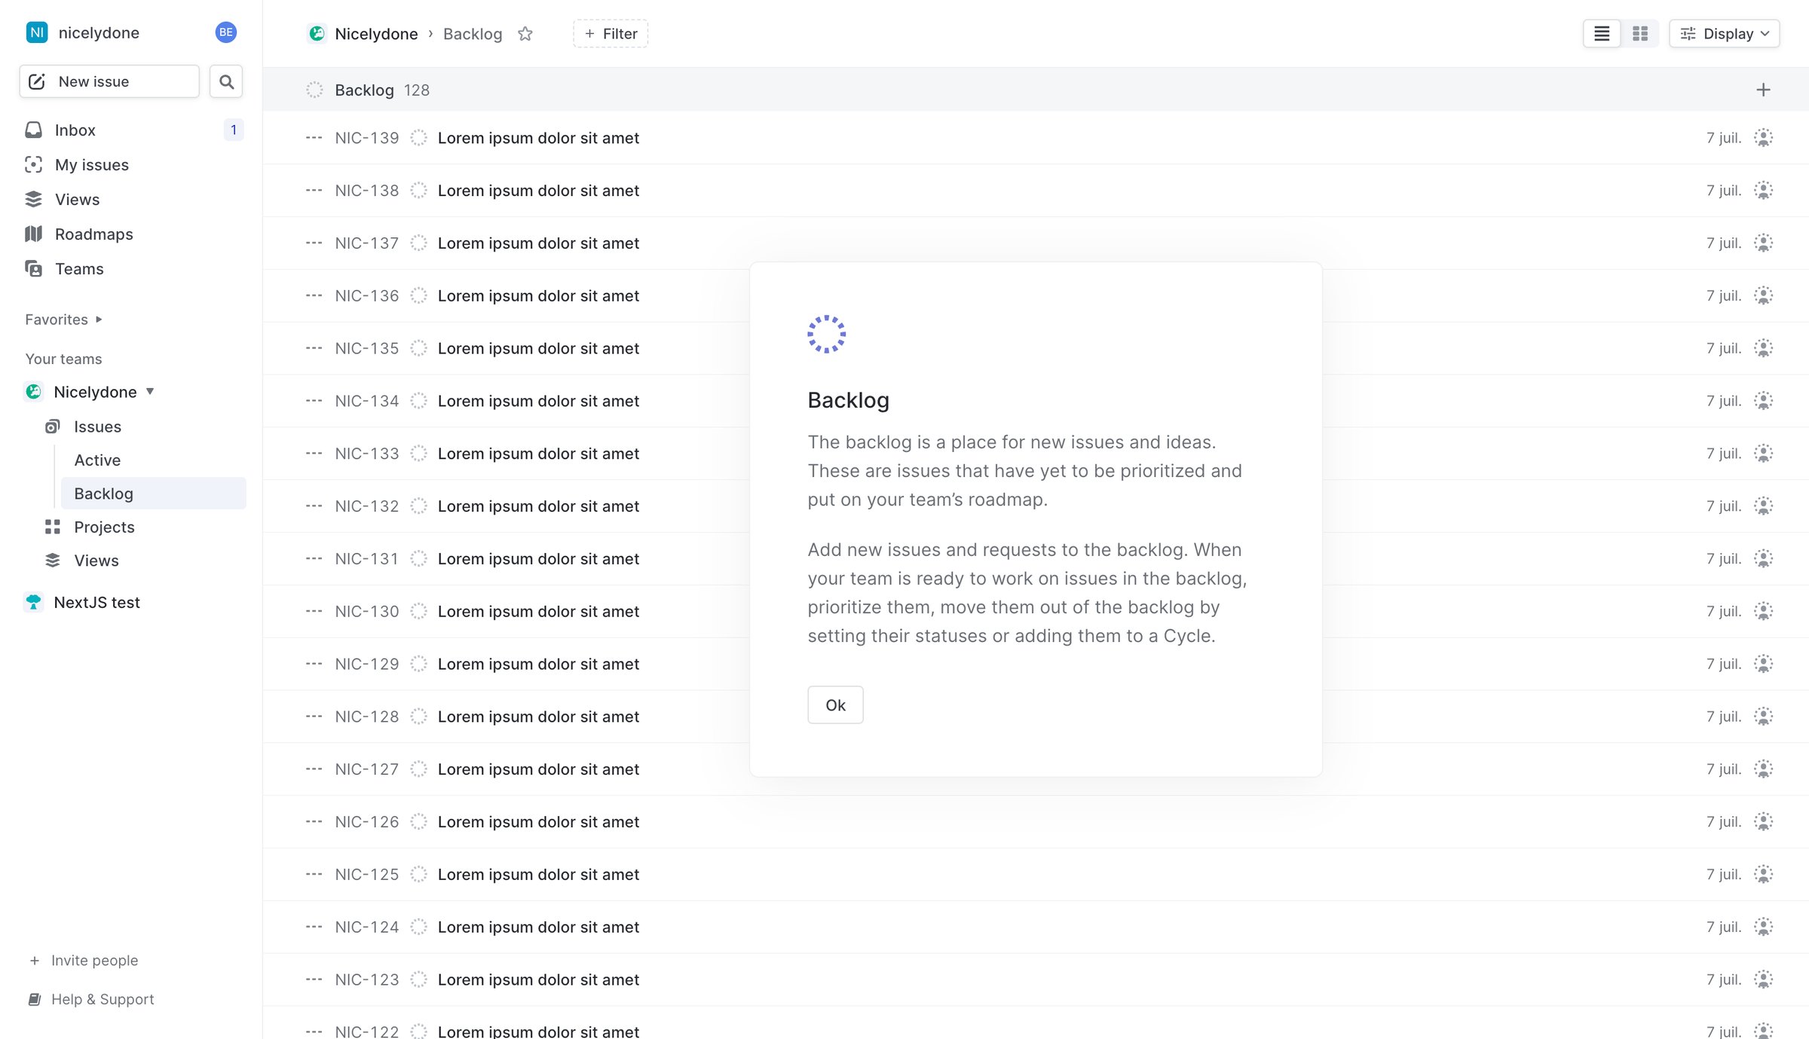Image resolution: width=1809 pixels, height=1039 pixels.
Task: Click the NextJS test team icon
Action: click(34, 602)
